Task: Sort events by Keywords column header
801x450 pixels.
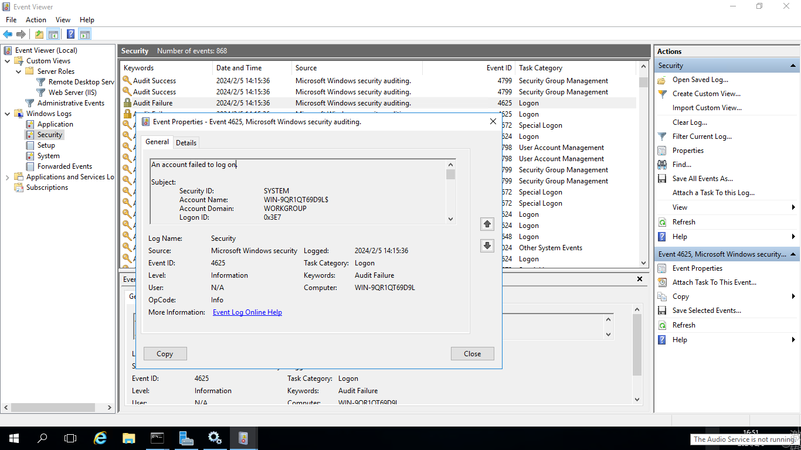Action: [167, 68]
